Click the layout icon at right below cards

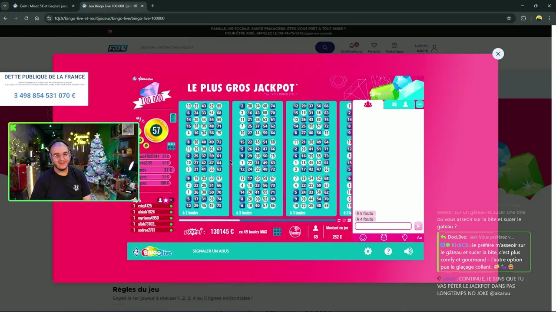(x=349, y=220)
